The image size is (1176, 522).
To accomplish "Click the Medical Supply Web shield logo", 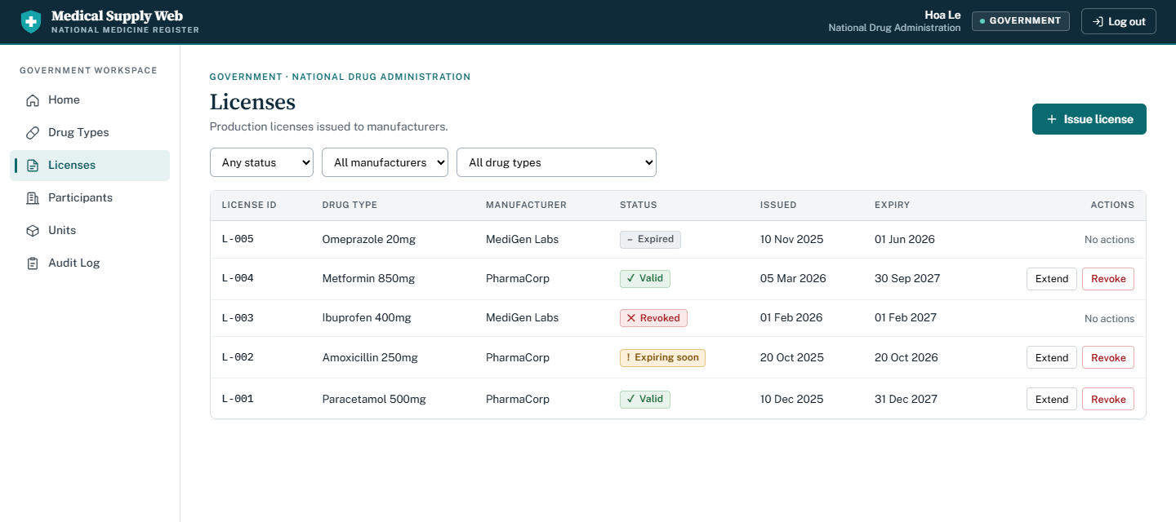I will tap(31, 21).
